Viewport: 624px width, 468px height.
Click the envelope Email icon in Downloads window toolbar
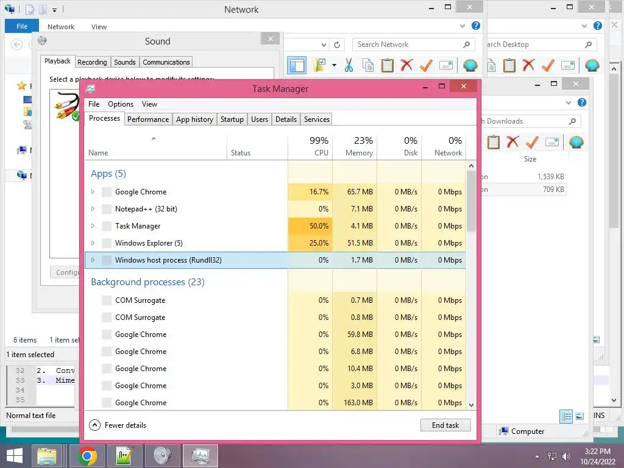[552, 142]
